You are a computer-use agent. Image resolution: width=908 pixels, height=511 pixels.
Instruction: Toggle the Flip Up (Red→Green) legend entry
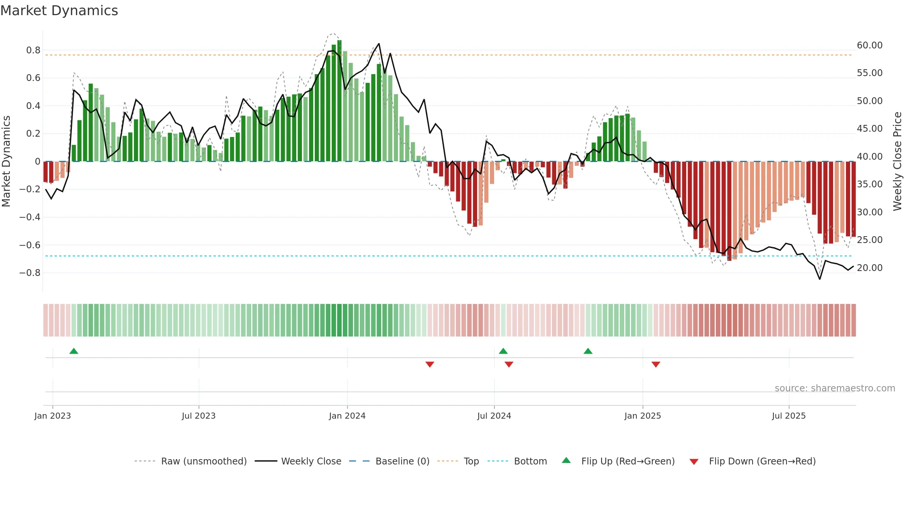[618, 461]
